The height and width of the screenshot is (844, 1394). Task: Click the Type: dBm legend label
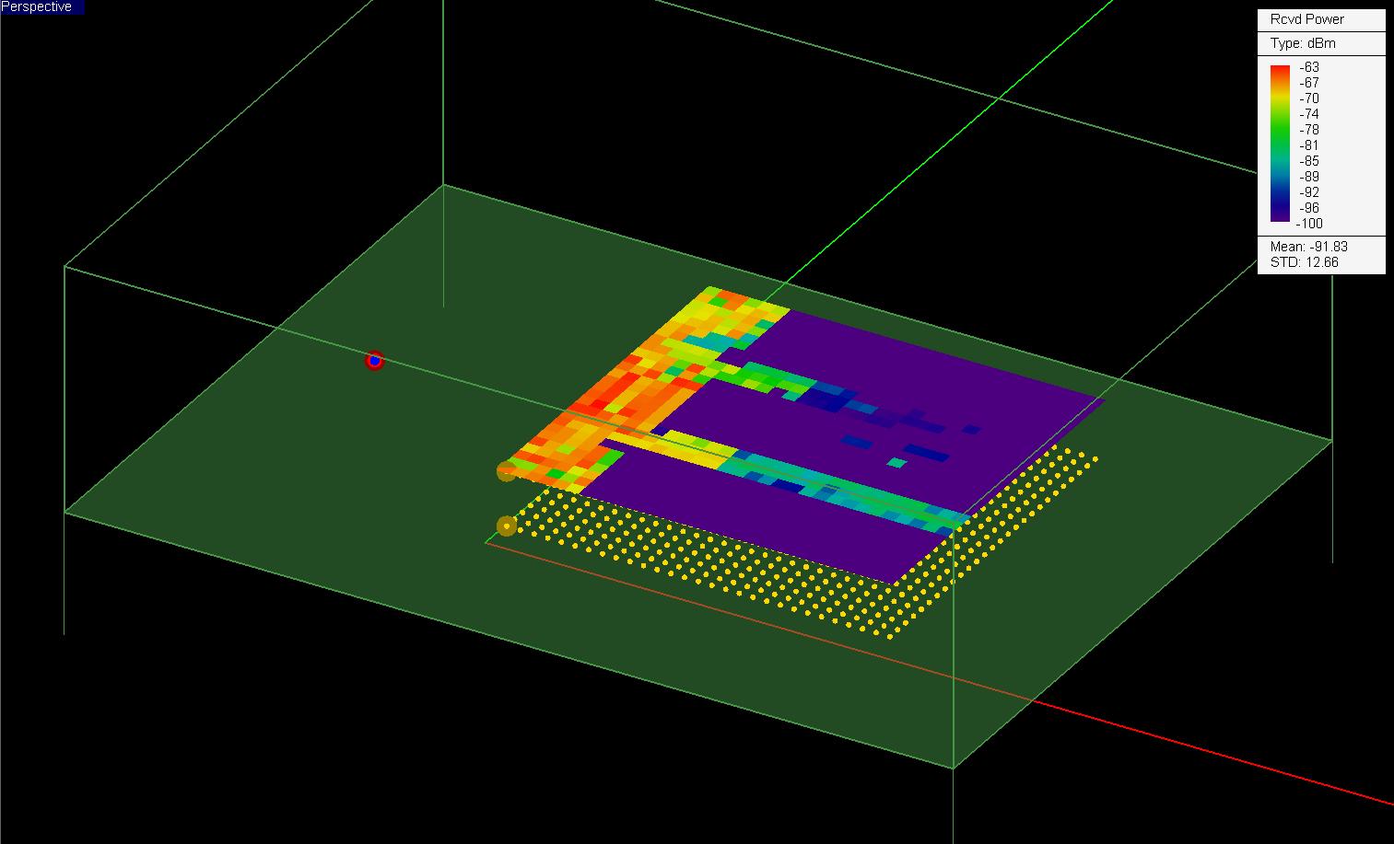tap(1303, 43)
